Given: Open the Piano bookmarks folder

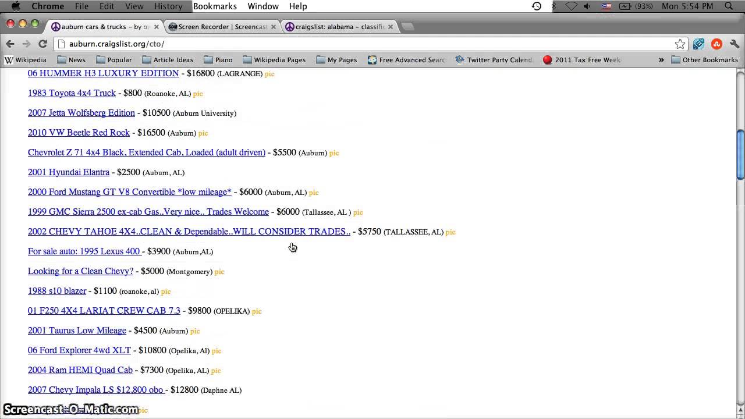Looking at the screenshot, I should point(218,60).
